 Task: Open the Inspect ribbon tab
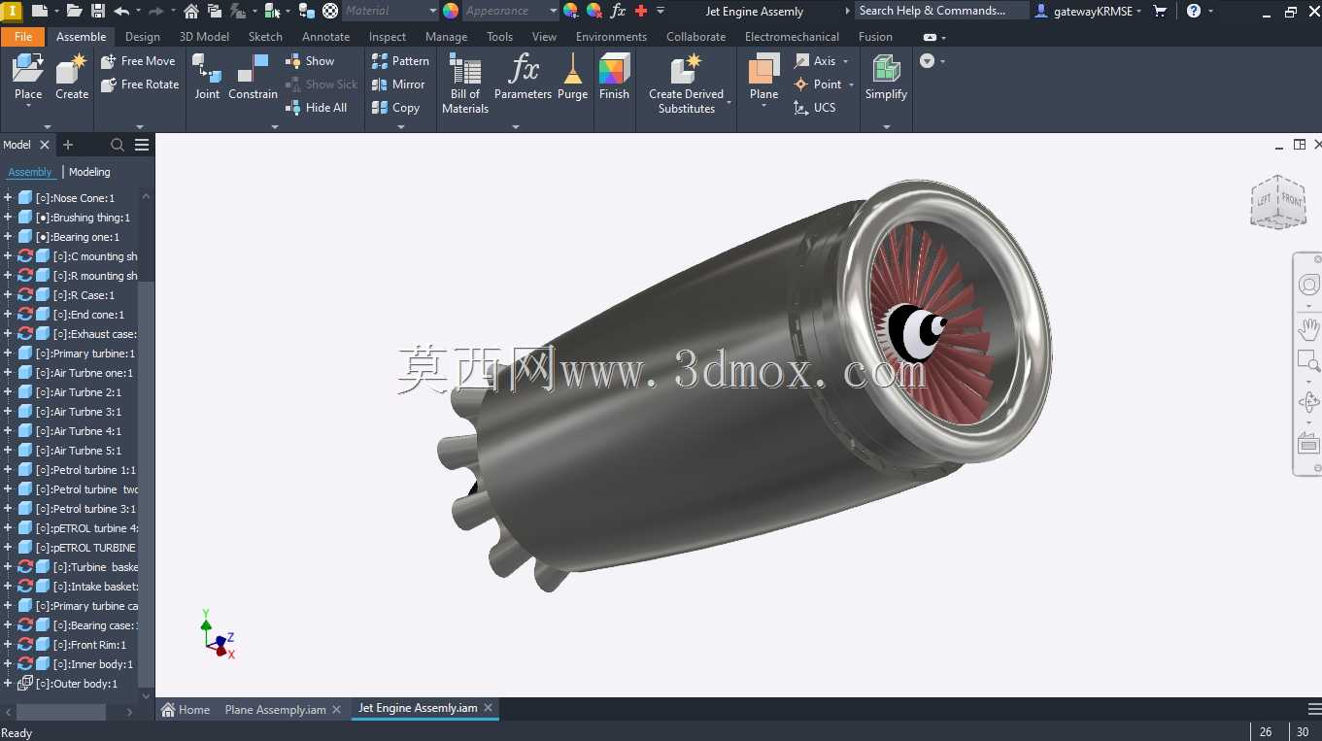coord(388,37)
